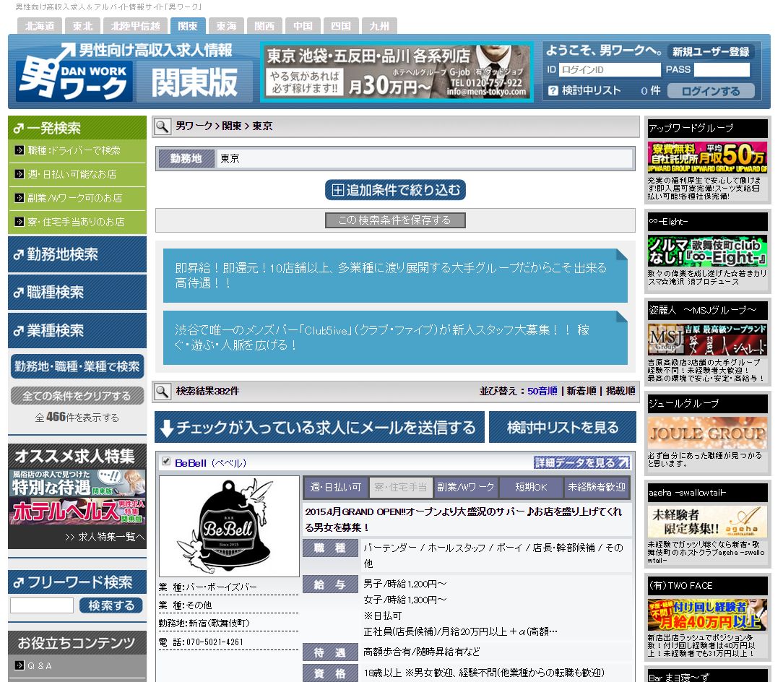
Task: Open the フリーワード検索 header
Action: (x=77, y=582)
